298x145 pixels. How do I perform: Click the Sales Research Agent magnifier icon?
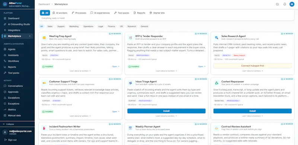[216, 38]
